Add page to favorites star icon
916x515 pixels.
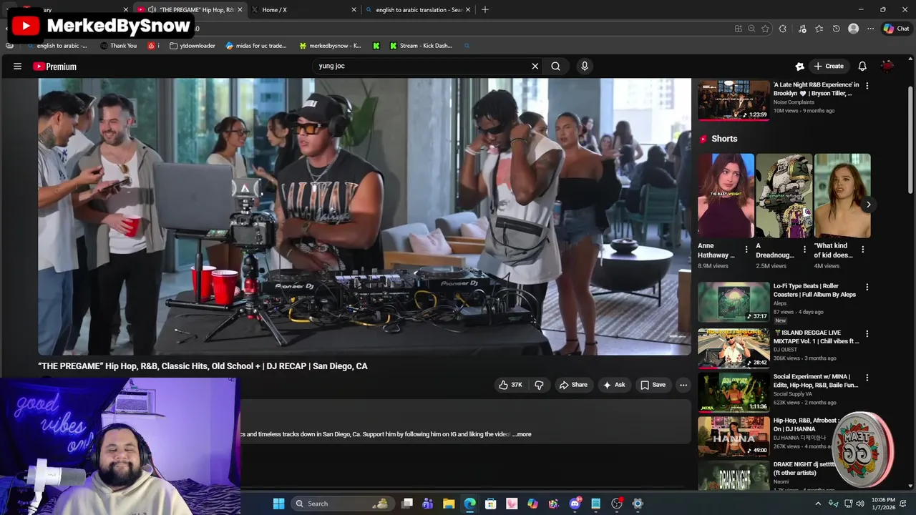(x=765, y=29)
